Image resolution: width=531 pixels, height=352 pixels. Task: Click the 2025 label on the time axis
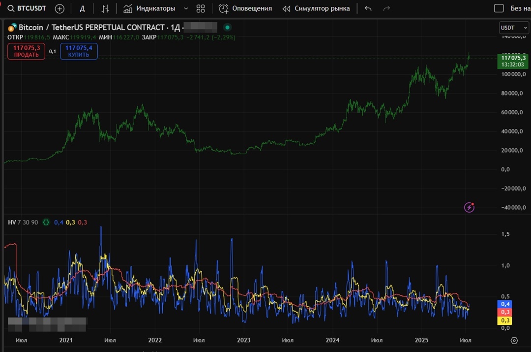421,340
